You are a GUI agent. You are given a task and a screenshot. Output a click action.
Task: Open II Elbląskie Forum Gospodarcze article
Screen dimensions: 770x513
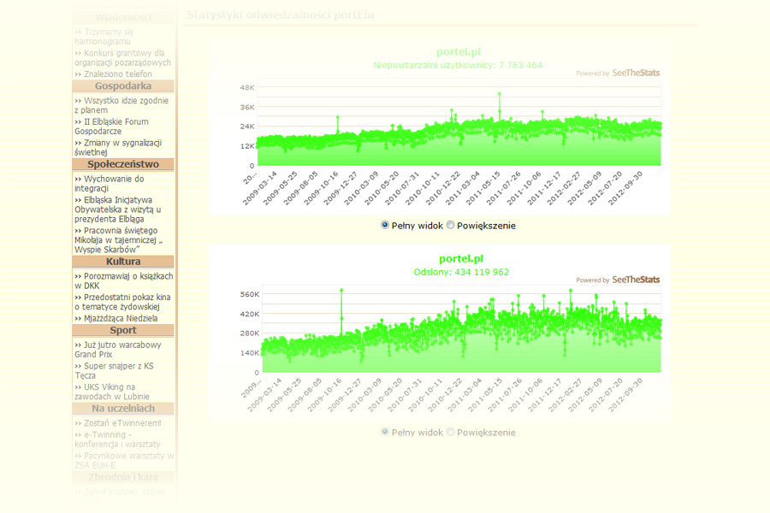coord(111,127)
